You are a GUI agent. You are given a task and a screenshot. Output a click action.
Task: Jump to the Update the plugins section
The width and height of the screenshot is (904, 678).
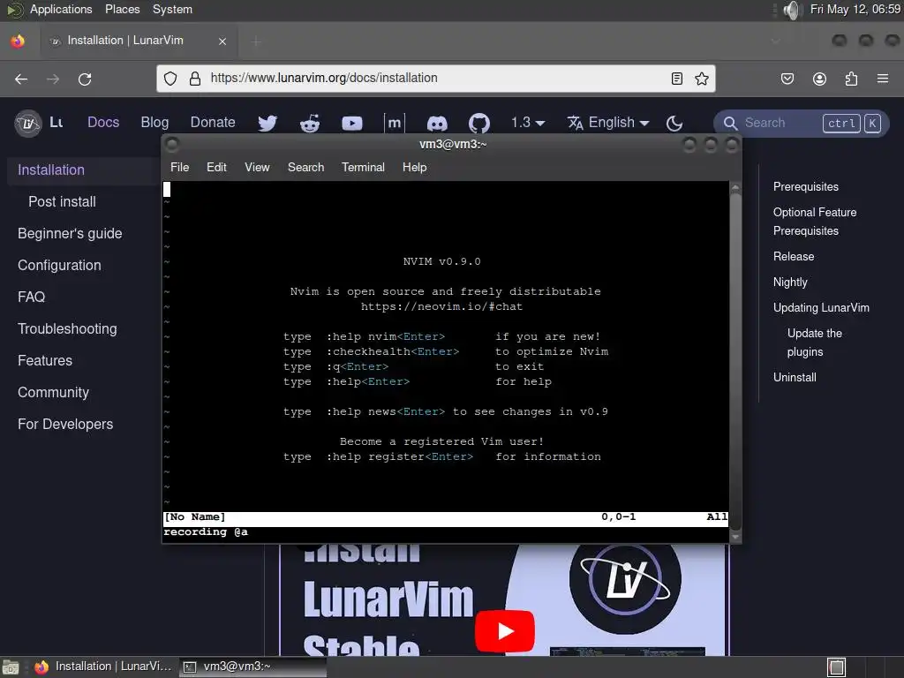815,343
